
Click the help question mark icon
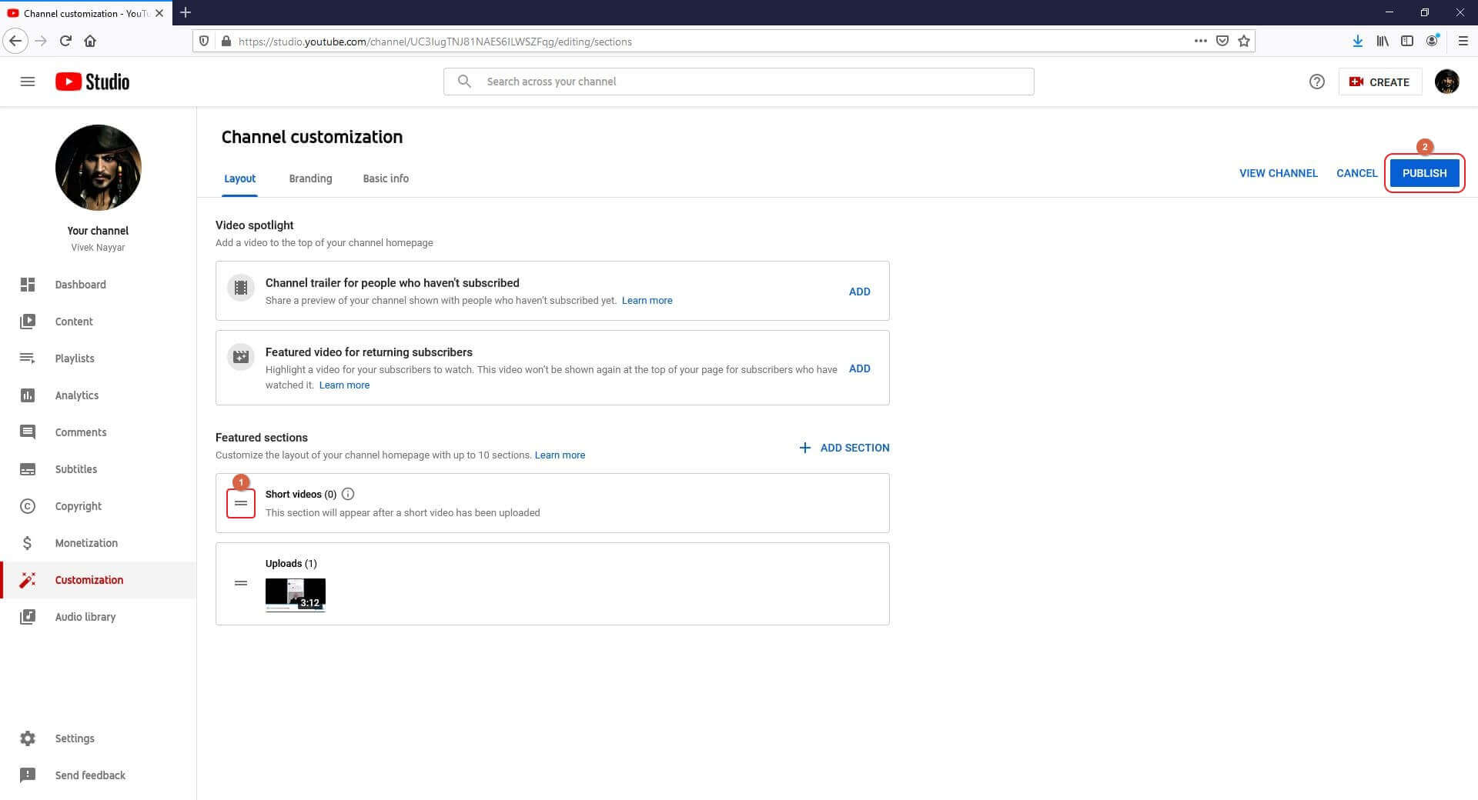click(x=1317, y=82)
